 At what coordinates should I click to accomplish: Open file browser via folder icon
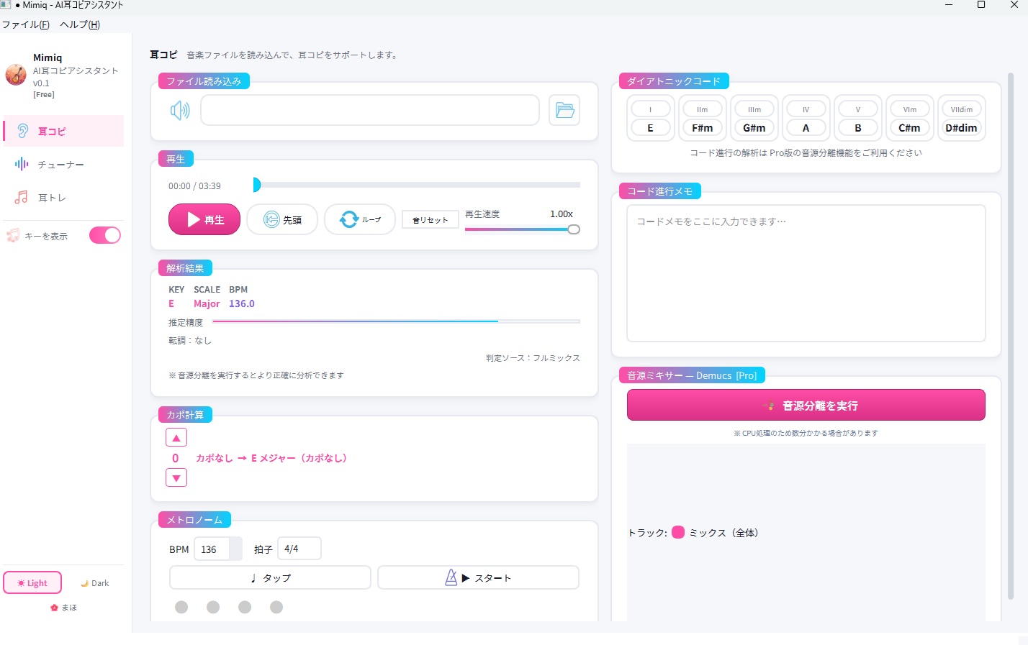pyautogui.click(x=564, y=111)
